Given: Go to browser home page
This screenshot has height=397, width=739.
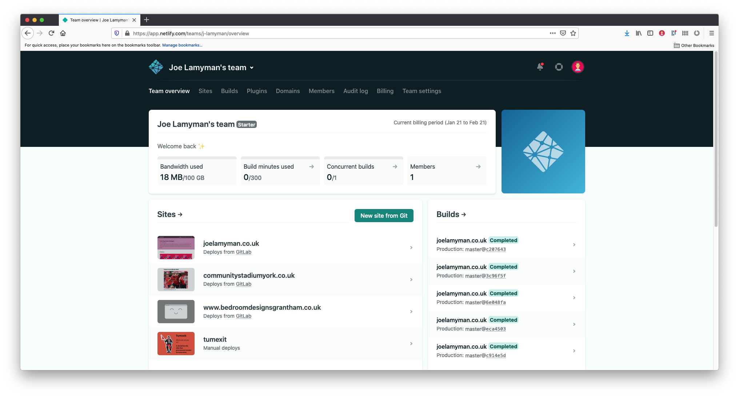Looking at the screenshot, I should [63, 33].
